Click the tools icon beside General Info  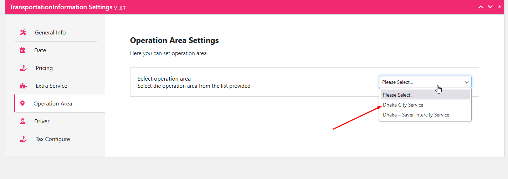click(x=23, y=33)
